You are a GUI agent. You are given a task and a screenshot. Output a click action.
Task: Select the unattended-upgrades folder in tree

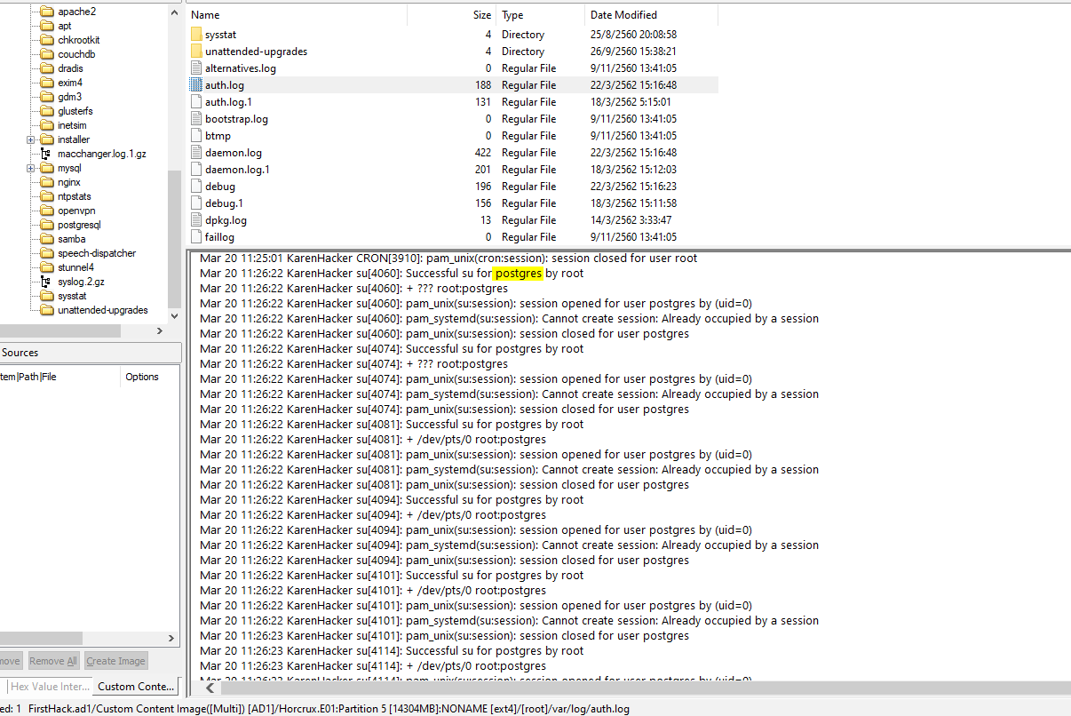[102, 310]
